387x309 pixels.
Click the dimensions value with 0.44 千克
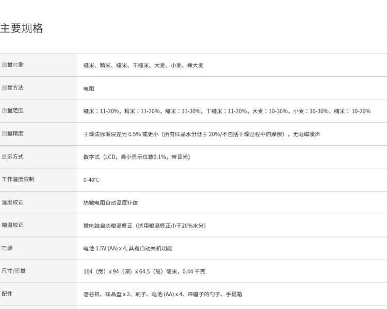tap(144, 271)
